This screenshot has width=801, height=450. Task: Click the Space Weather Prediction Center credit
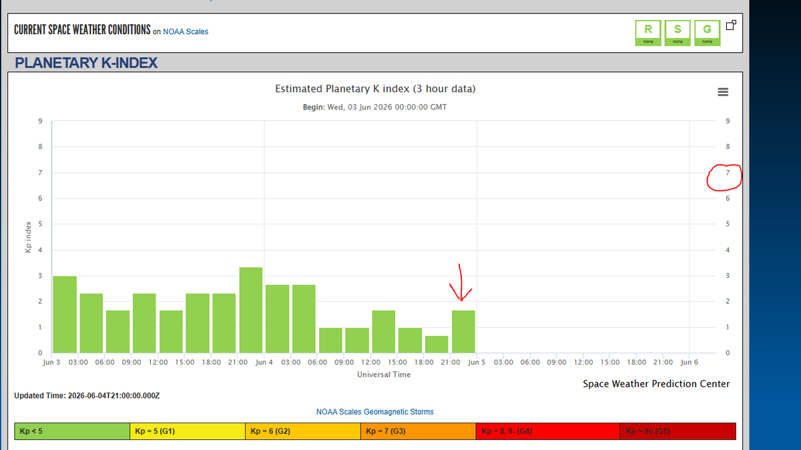pos(656,384)
